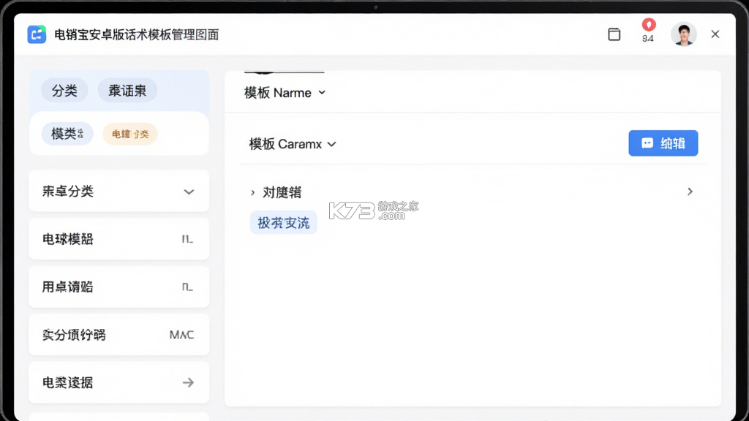Click icon at right of 电球模 row

pos(188,239)
